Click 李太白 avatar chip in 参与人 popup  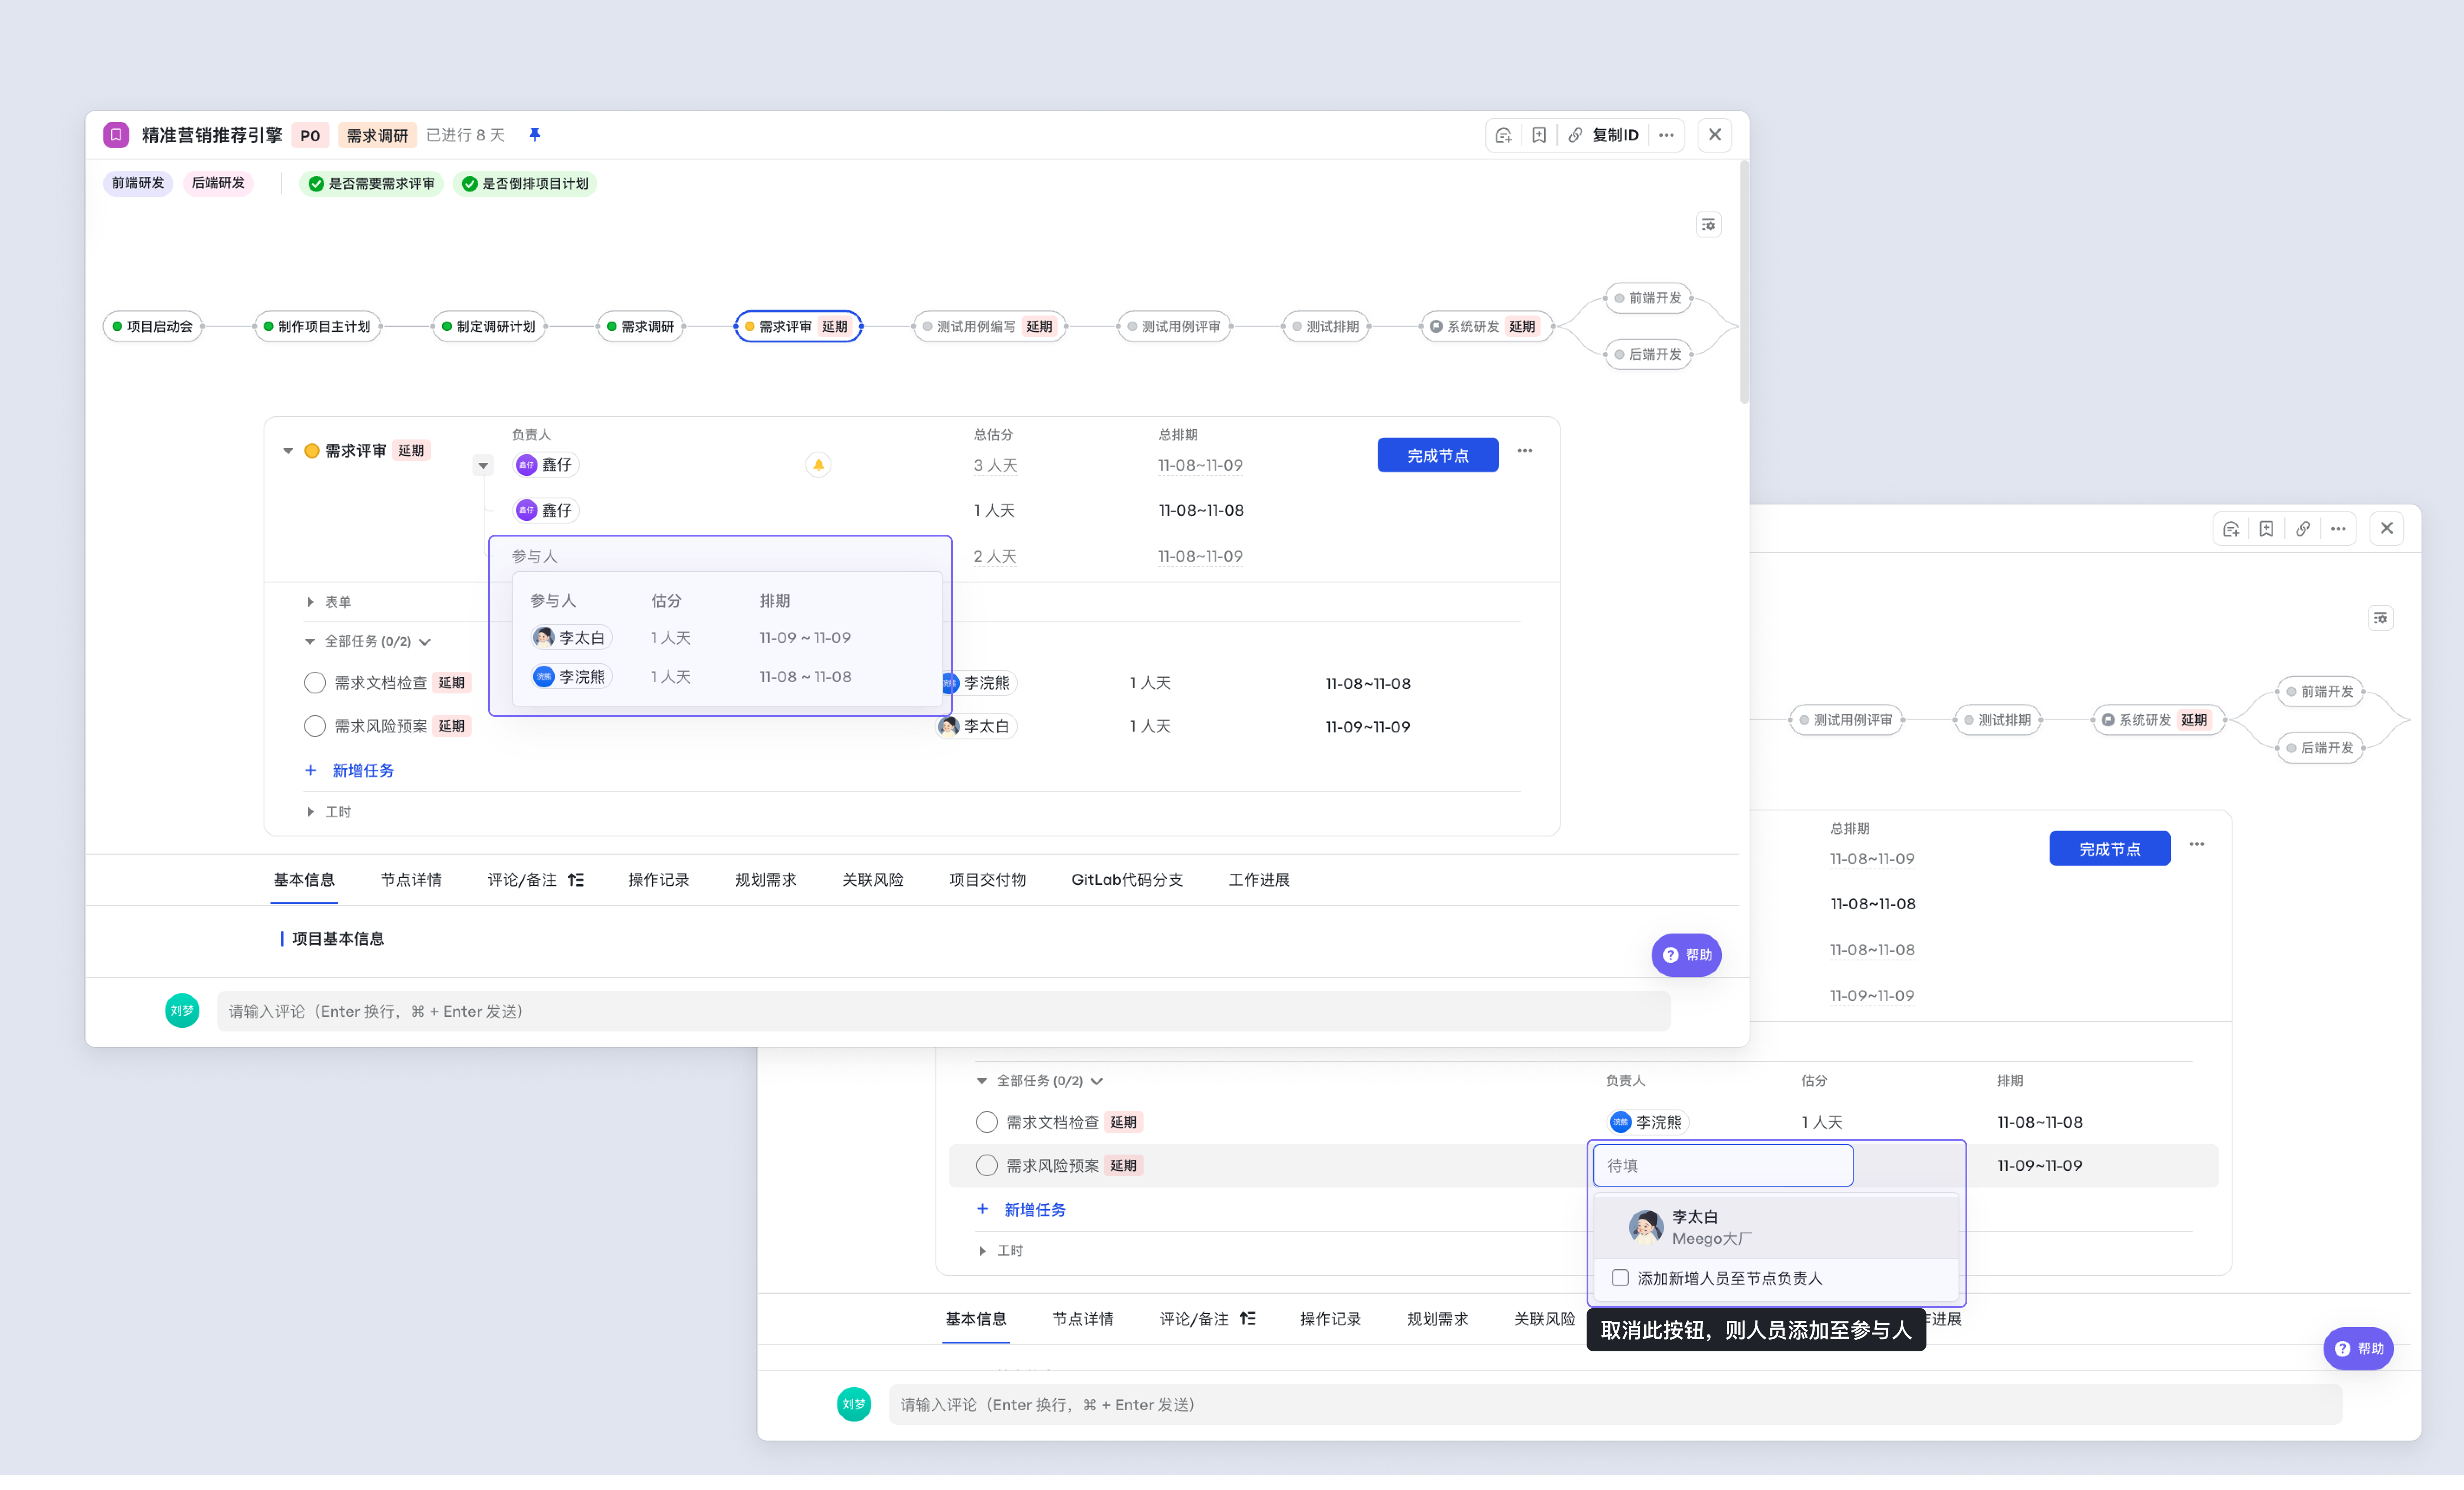570,638
